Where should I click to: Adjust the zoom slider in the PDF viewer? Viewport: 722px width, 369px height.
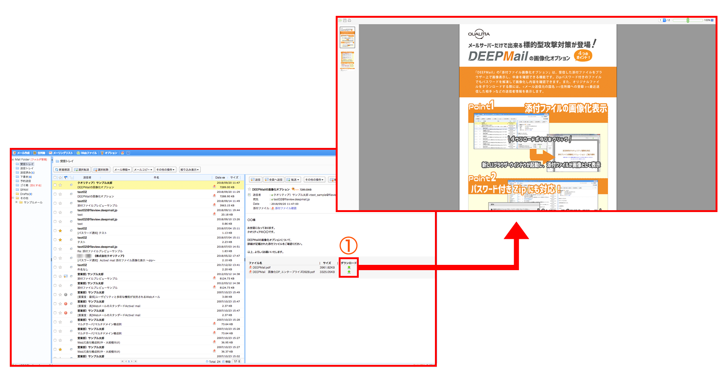coord(687,20)
